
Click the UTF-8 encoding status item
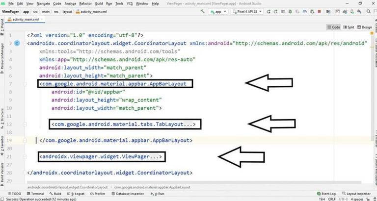pyautogui.click(x=344, y=200)
